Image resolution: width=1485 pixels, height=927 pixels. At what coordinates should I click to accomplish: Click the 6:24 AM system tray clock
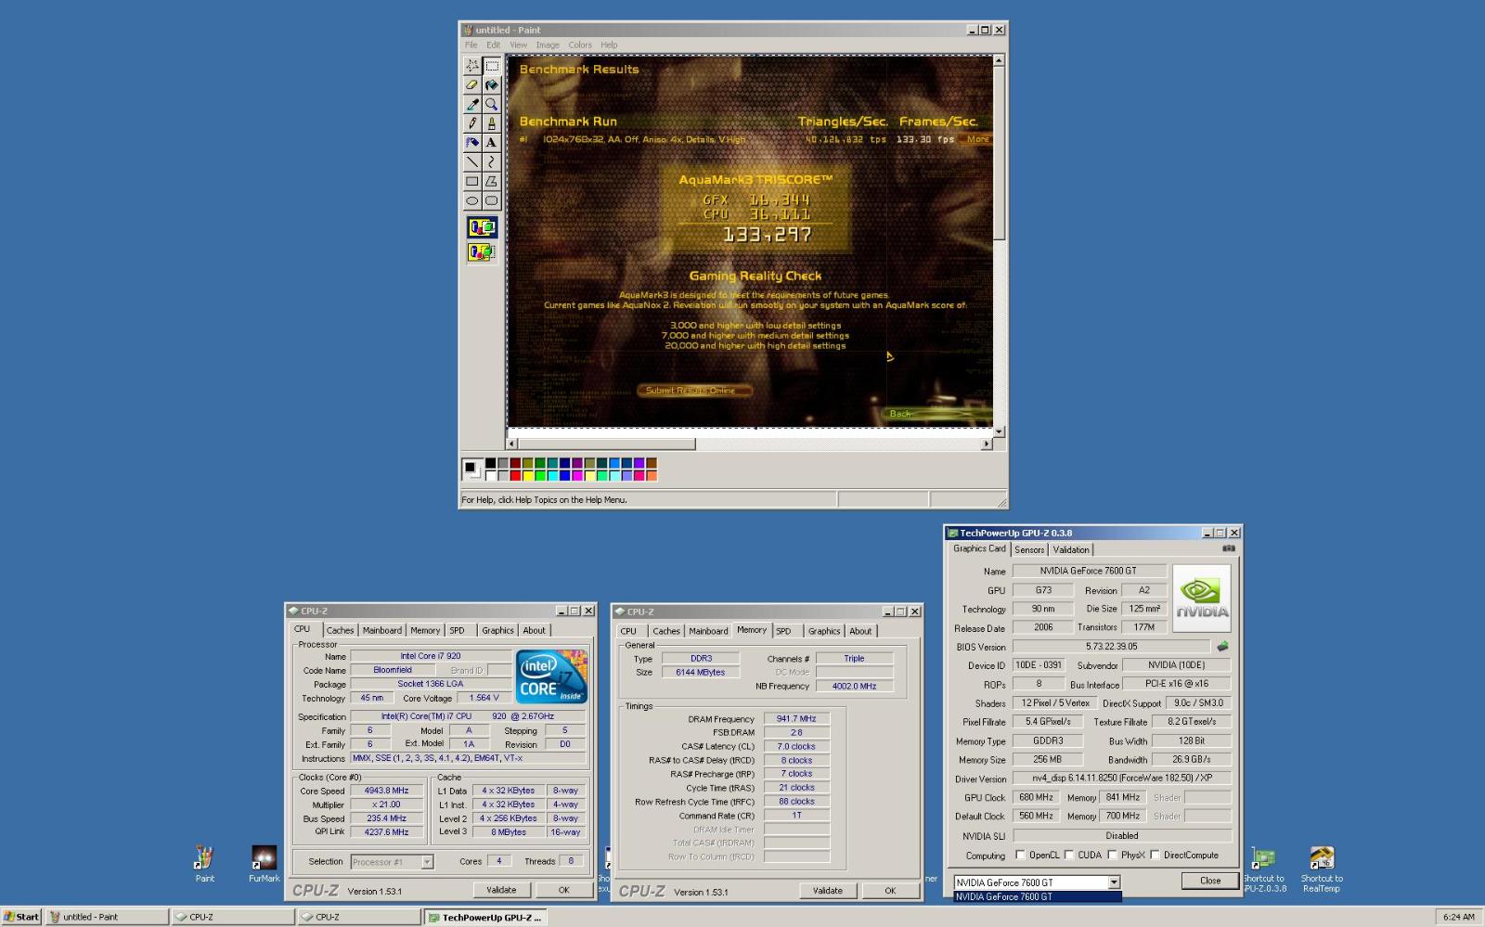(1459, 917)
